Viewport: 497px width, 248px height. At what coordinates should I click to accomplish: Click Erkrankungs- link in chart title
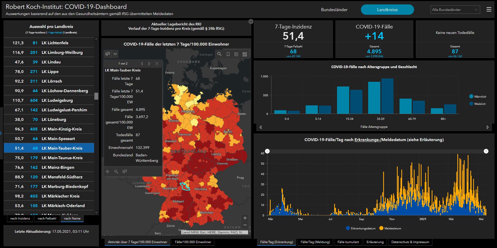pos(368,140)
